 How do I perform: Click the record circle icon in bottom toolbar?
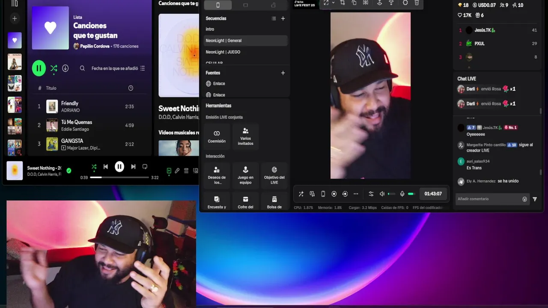[x=334, y=194]
